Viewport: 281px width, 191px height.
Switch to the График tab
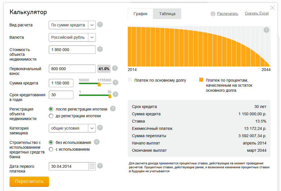point(140,14)
